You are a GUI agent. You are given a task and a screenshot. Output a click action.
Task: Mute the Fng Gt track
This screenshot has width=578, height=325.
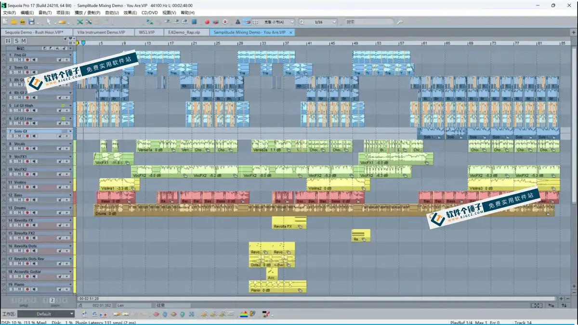(x=19, y=60)
